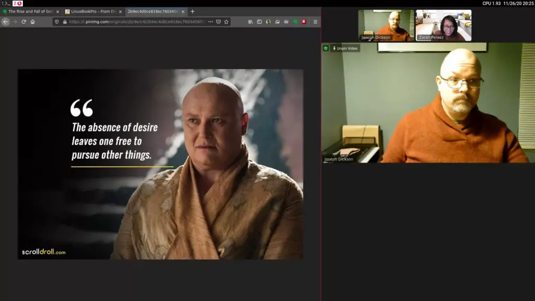Bookmark this page with the star
This screenshot has width=535, height=301.
[226, 21]
